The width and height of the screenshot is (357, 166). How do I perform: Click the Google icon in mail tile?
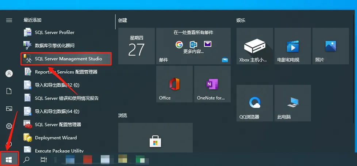(179, 44)
